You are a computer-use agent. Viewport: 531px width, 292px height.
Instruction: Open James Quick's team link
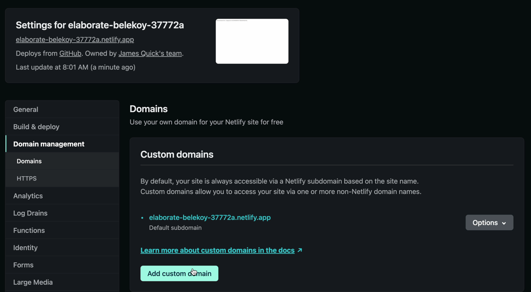[150, 53]
